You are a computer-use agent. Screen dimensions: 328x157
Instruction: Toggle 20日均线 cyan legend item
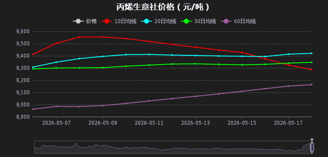(159, 21)
